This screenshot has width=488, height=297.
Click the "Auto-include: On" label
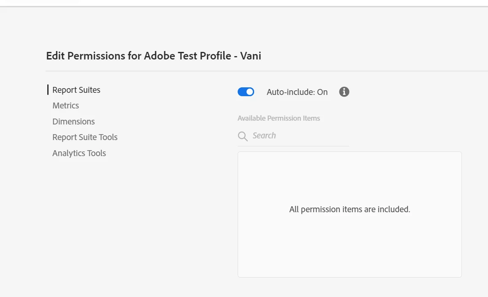297,92
